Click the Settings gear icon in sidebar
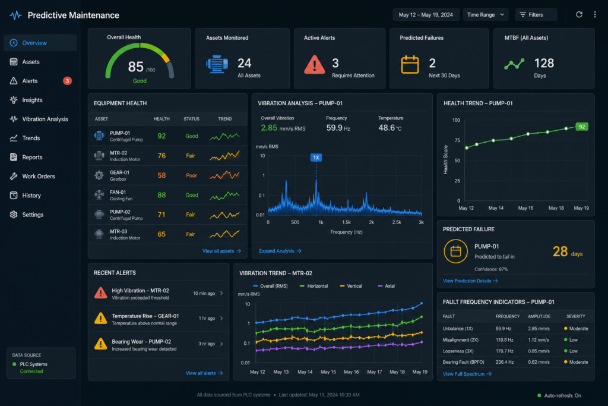 pos(14,214)
